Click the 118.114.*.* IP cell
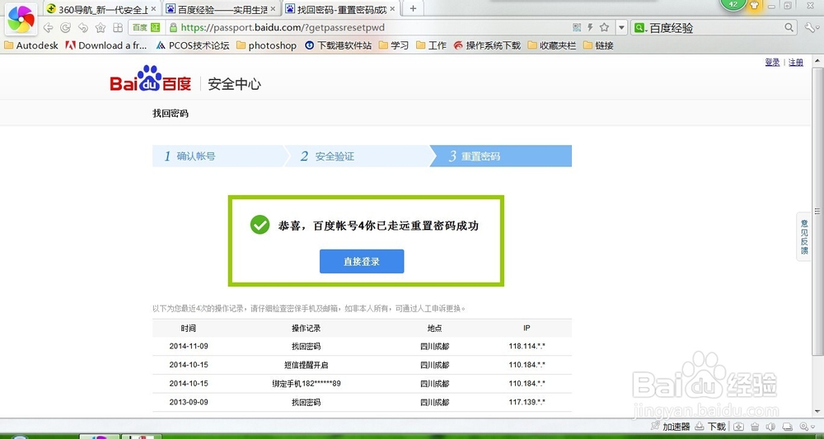 pos(527,347)
